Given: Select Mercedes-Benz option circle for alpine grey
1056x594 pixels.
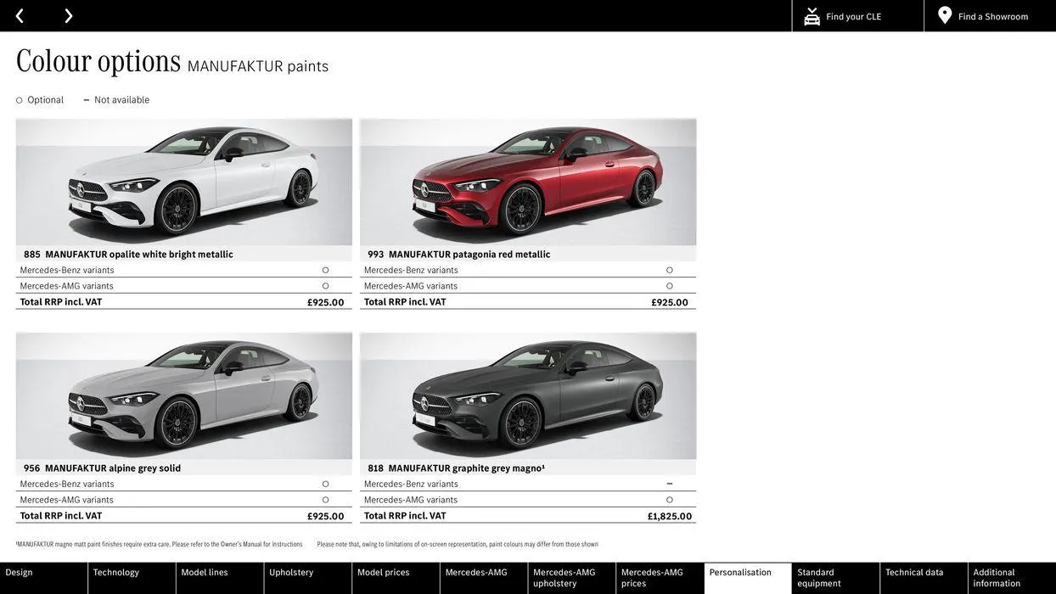Looking at the screenshot, I should 325,485.
